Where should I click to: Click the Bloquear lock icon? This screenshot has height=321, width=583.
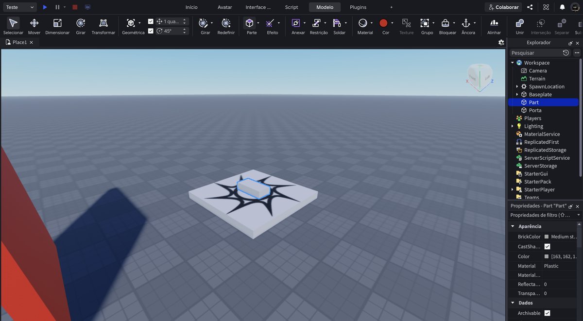click(x=445, y=23)
